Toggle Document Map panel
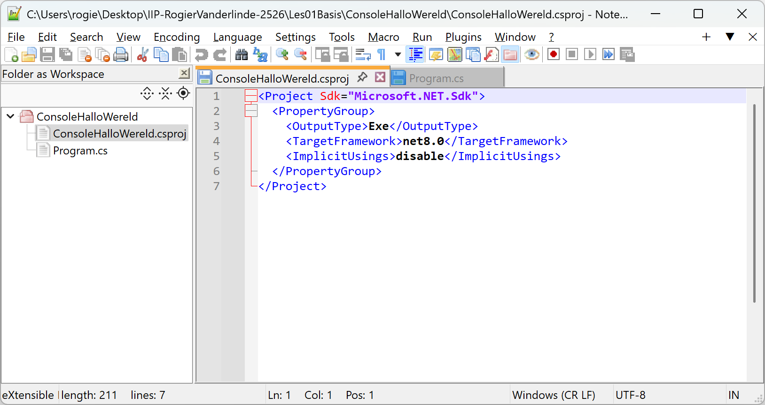Image resolution: width=765 pixels, height=405 pixels. [x=454, y=55]
